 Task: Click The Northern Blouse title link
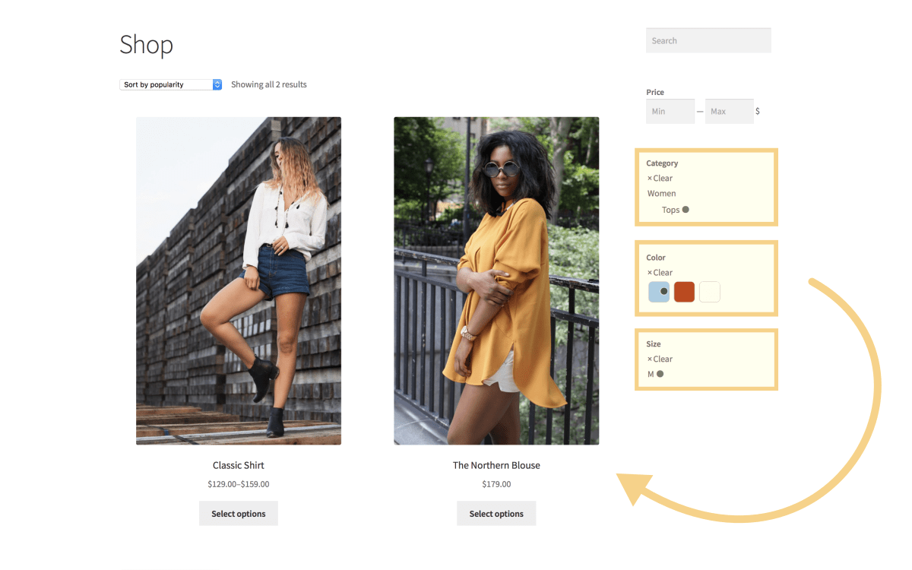click(x=496, y=465)
